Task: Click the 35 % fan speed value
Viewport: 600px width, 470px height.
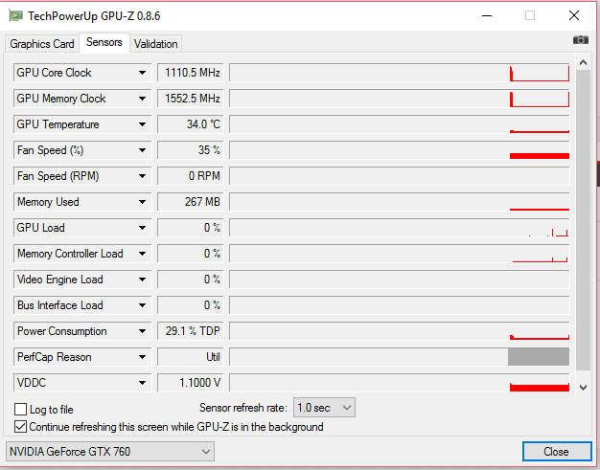Action: point(190,150)
